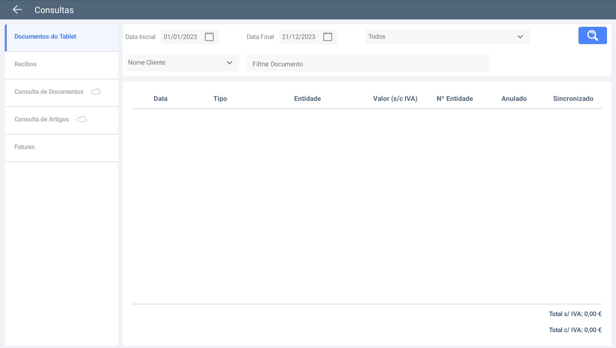Click the cloud icon beside Consulta de Artigos
This screenshot has height=348, width=616.
pyautogui.click(x=82, y=119)
